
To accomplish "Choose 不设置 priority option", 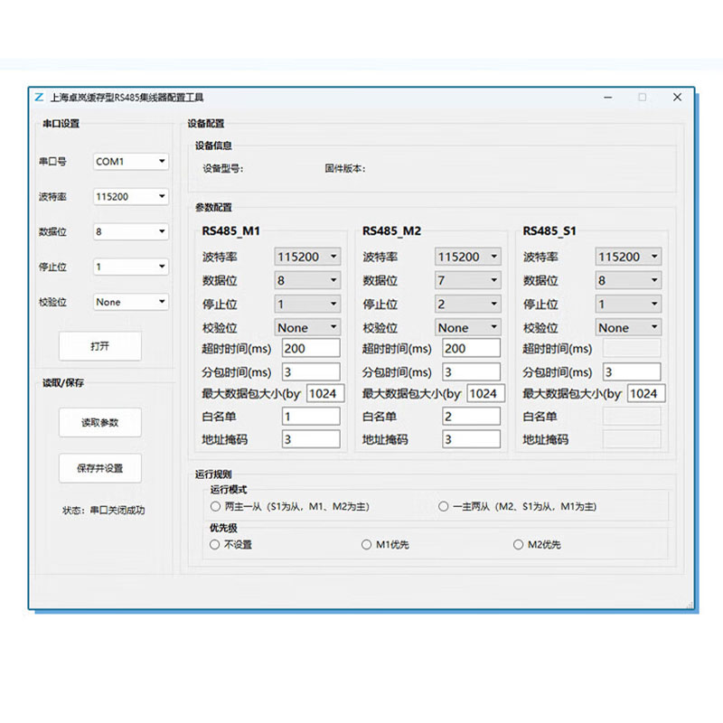I will (215, 545).
